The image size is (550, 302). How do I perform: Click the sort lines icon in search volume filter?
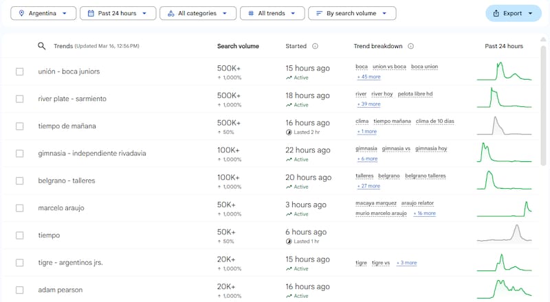click(319, 13)
